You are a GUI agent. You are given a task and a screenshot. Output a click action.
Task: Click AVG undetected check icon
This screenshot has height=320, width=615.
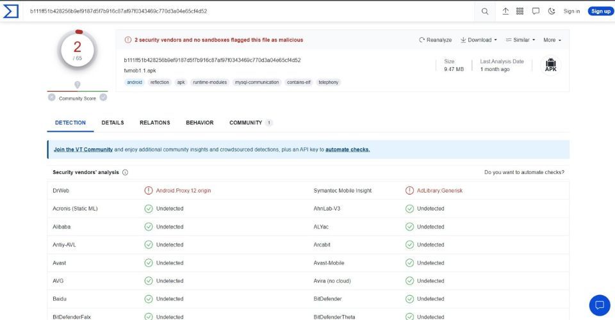pyautogui.click(x=148, y=281)
